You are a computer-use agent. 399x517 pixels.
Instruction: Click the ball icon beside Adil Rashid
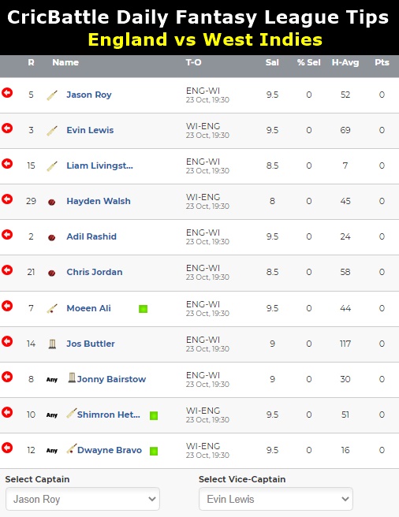51,237
